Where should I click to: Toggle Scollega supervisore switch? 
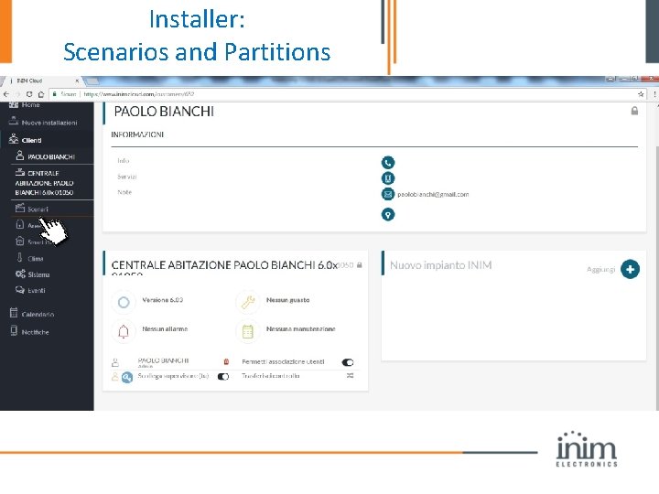pyautogui.click(x=223, y=376)
